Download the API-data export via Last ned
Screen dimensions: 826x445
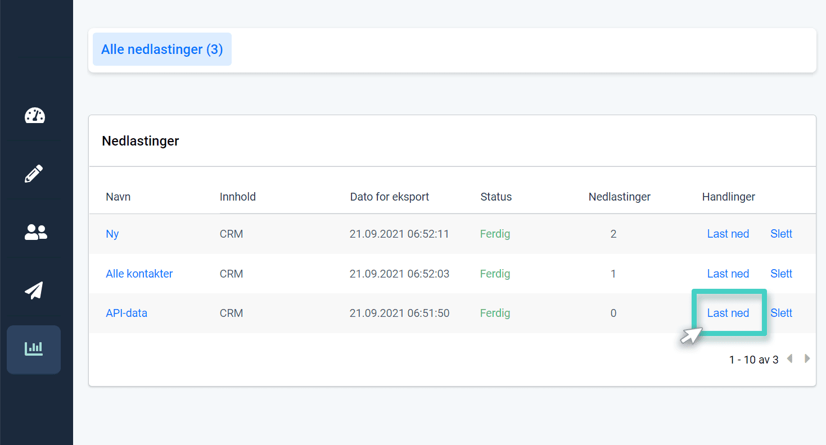tap(728, 313)
